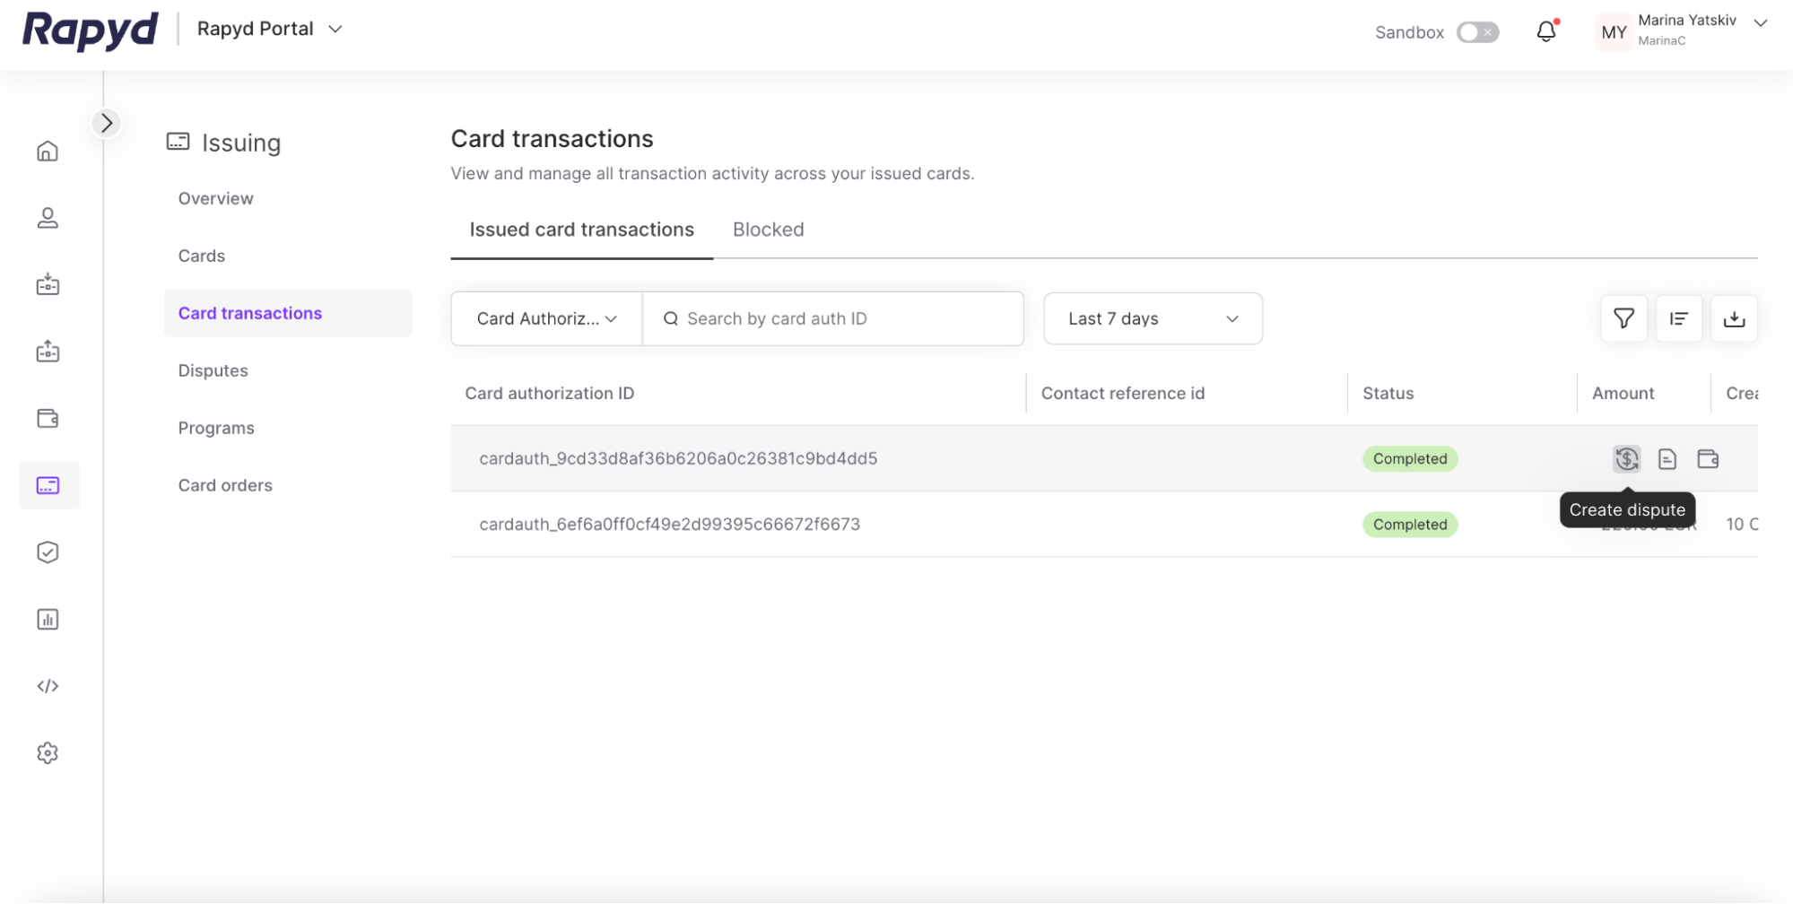The height and width of the screenshot is (904, 1793).
Task: Expand the sidebar with arrow button
Action: coord(107,123)
